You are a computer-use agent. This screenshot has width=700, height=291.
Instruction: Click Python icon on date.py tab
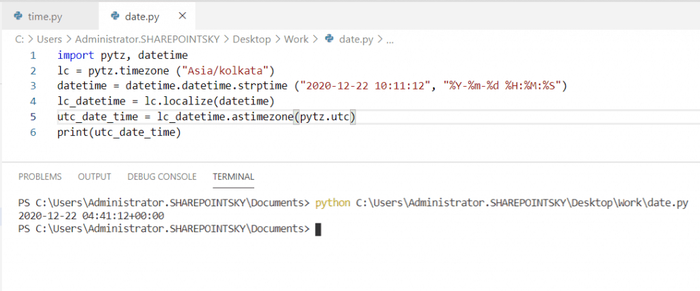pyautogui.click(x=116, y=16)
